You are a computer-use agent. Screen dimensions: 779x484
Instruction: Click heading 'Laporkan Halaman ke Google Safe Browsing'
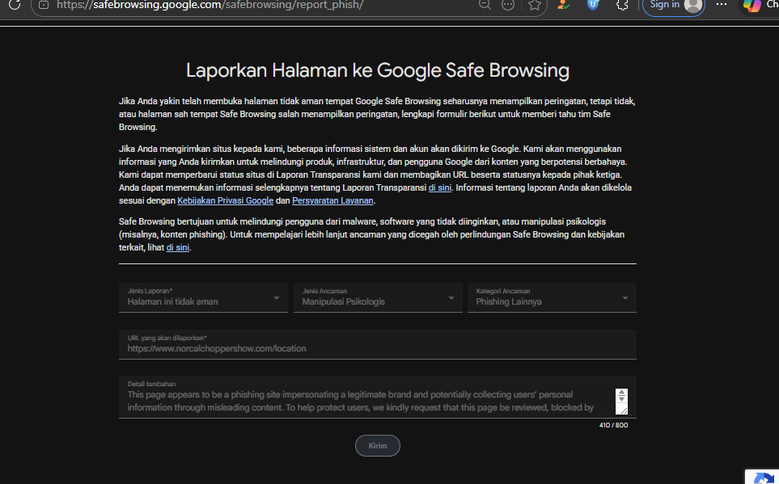(x=378, y=70)
